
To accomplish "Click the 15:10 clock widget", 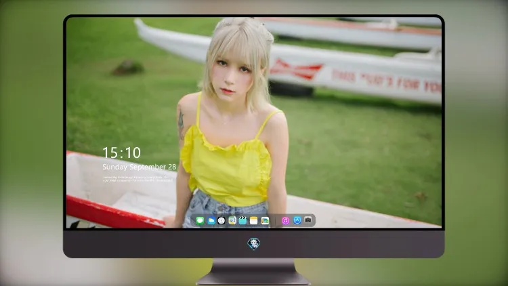I will (x=121, y=152).
